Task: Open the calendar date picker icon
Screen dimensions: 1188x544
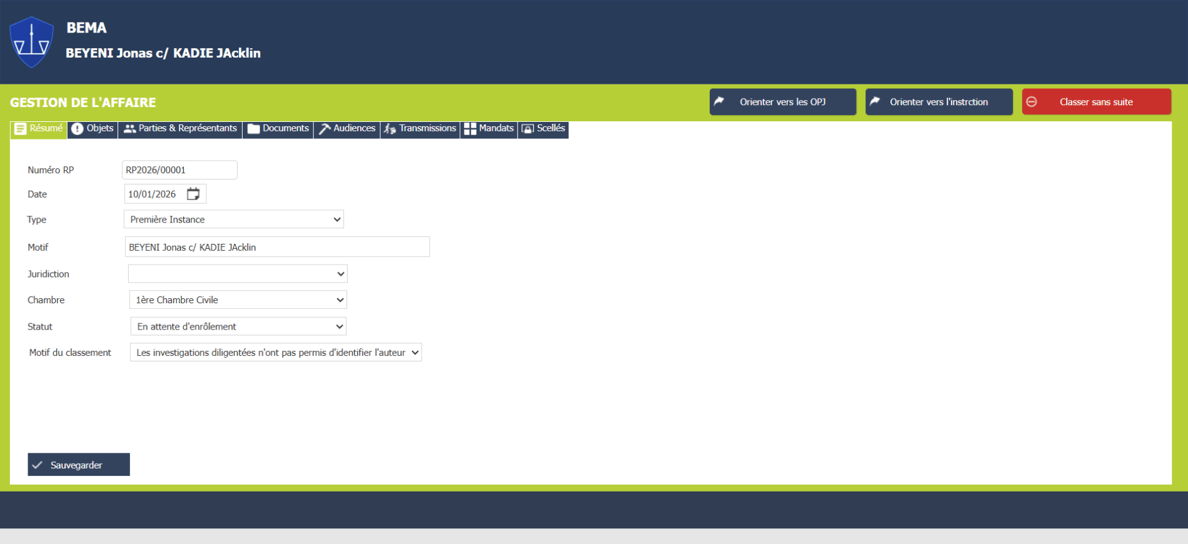Action: click(x=193, y=194)
